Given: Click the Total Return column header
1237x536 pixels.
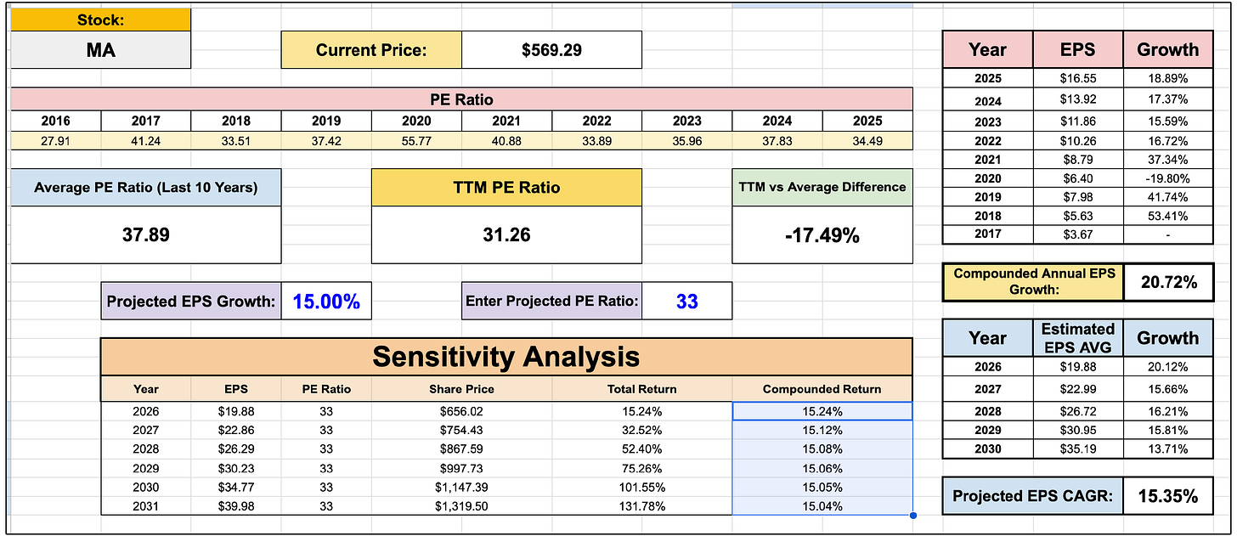Looking at the screenshot, I should [x=641, y=389].
